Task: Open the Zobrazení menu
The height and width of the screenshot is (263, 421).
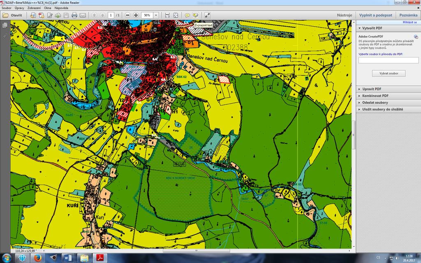Action: 34,8
